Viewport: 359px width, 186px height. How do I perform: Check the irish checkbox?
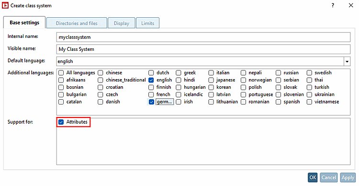click(179, 102)
